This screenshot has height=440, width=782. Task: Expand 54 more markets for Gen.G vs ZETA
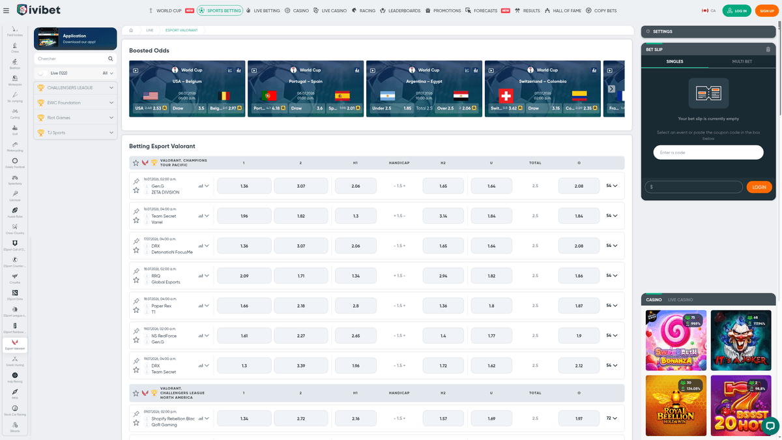[611, 186]
